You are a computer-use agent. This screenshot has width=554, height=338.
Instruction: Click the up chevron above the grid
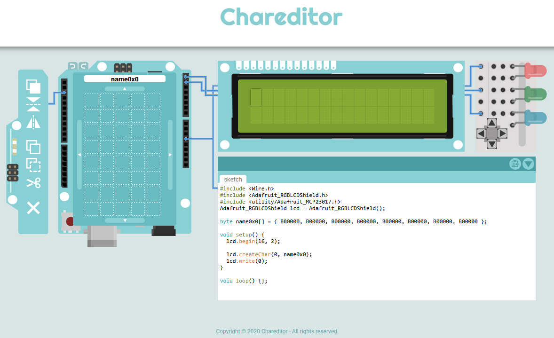coord(125,88)
